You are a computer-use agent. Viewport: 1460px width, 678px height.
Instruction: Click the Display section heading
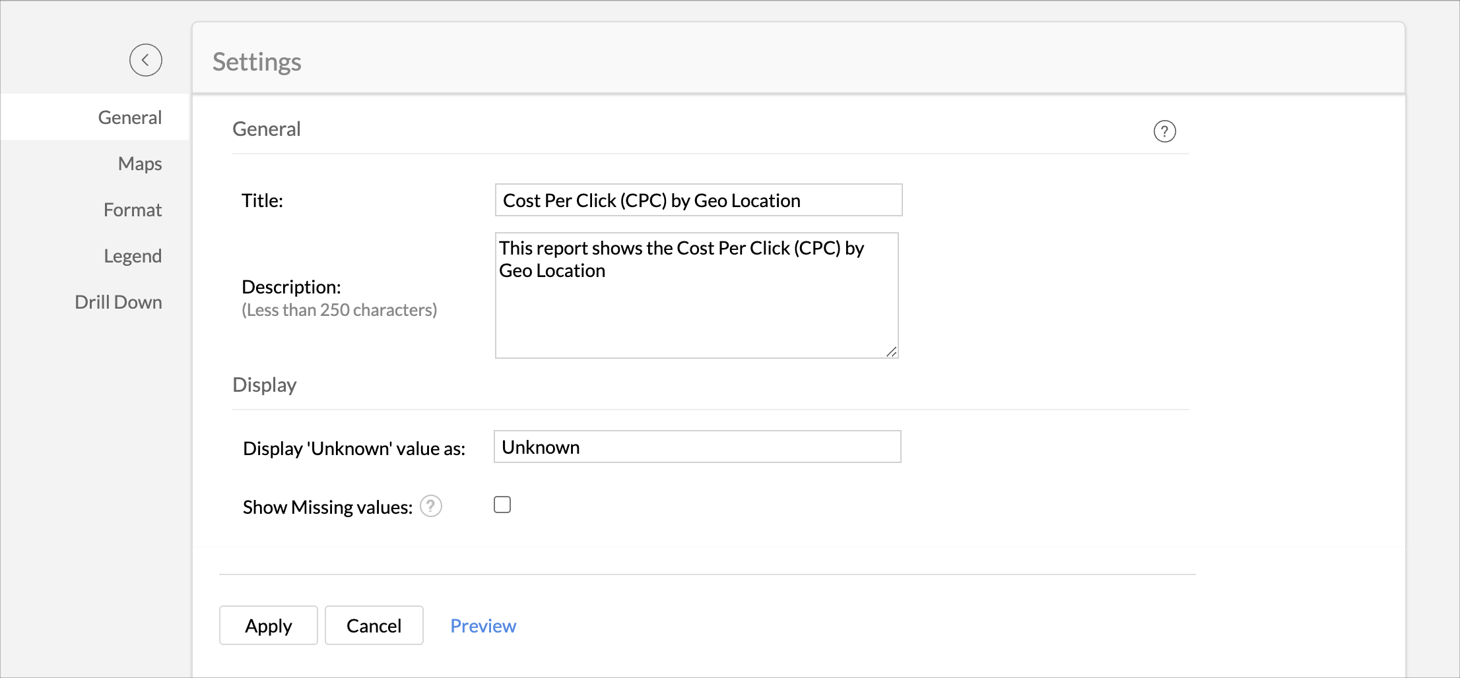pyautogui.click(x=265, y=385)
